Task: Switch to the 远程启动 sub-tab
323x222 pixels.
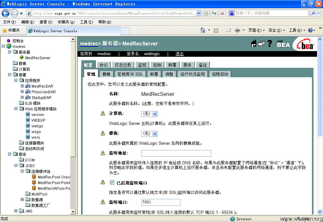Action: coord(220,74)
